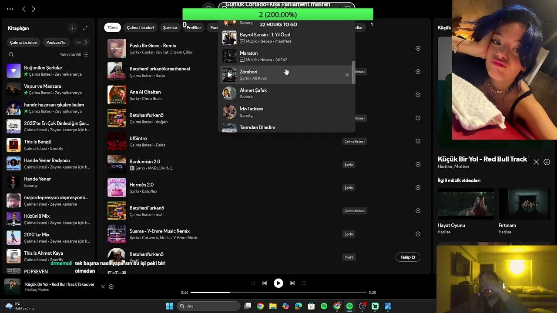
Task: Filter library by Çalma Listeleri chip
Action: tap(23, 42)
